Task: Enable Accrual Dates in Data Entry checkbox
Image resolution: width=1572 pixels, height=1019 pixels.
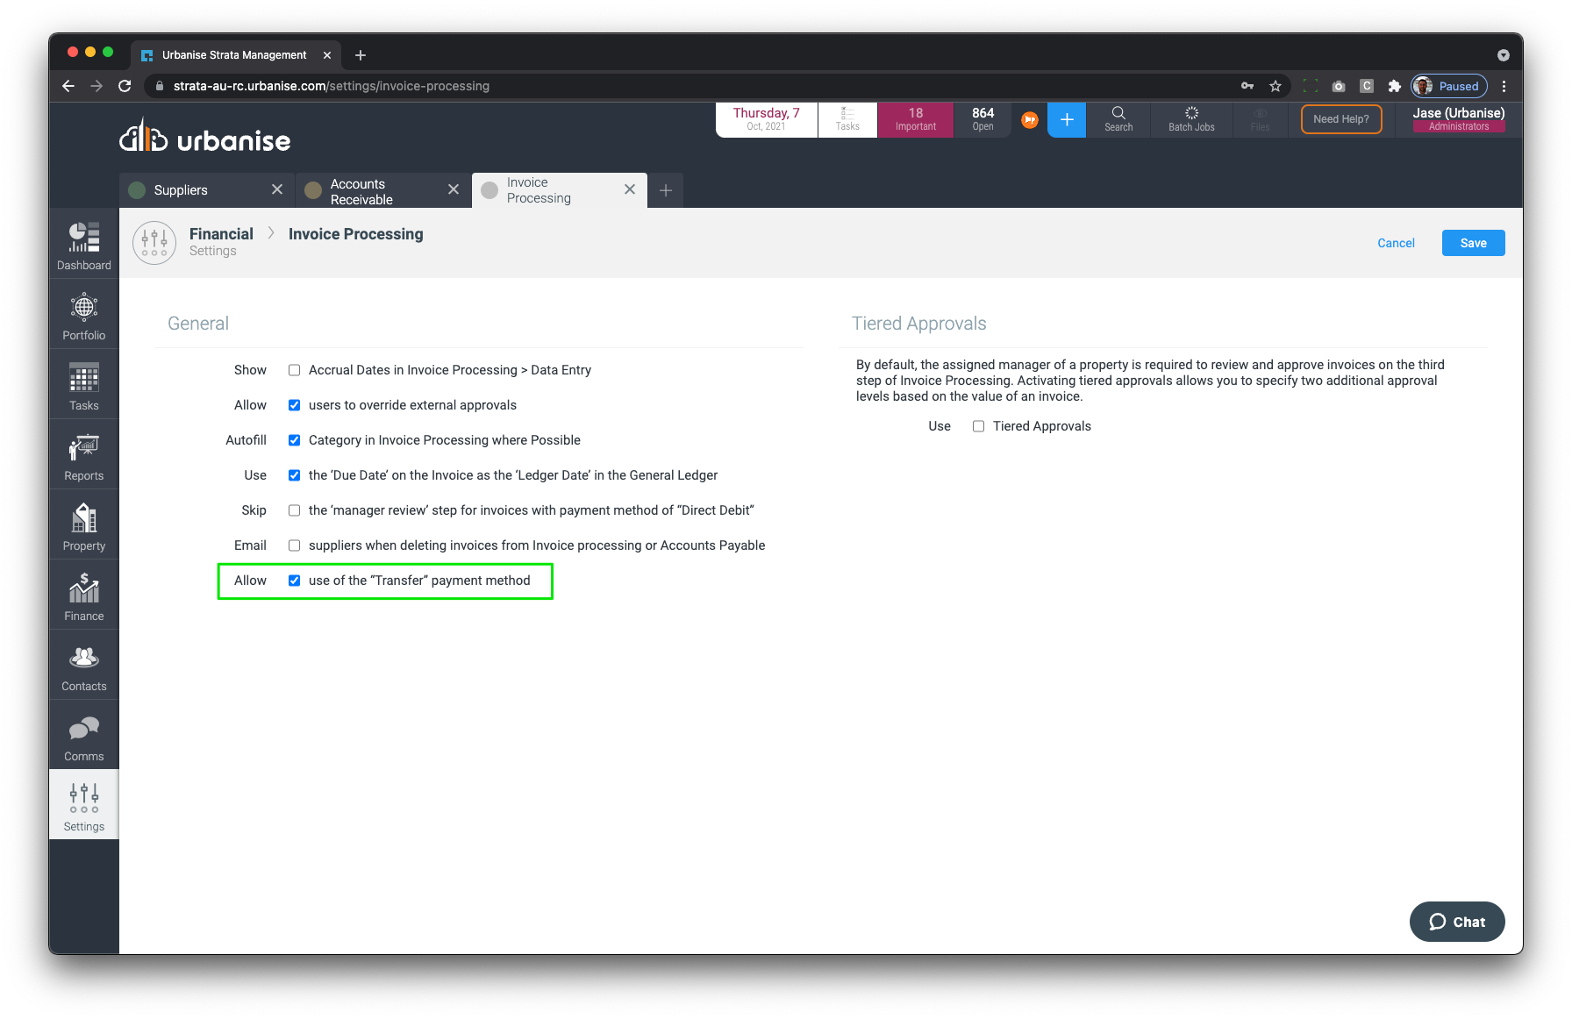Action: 295,370
